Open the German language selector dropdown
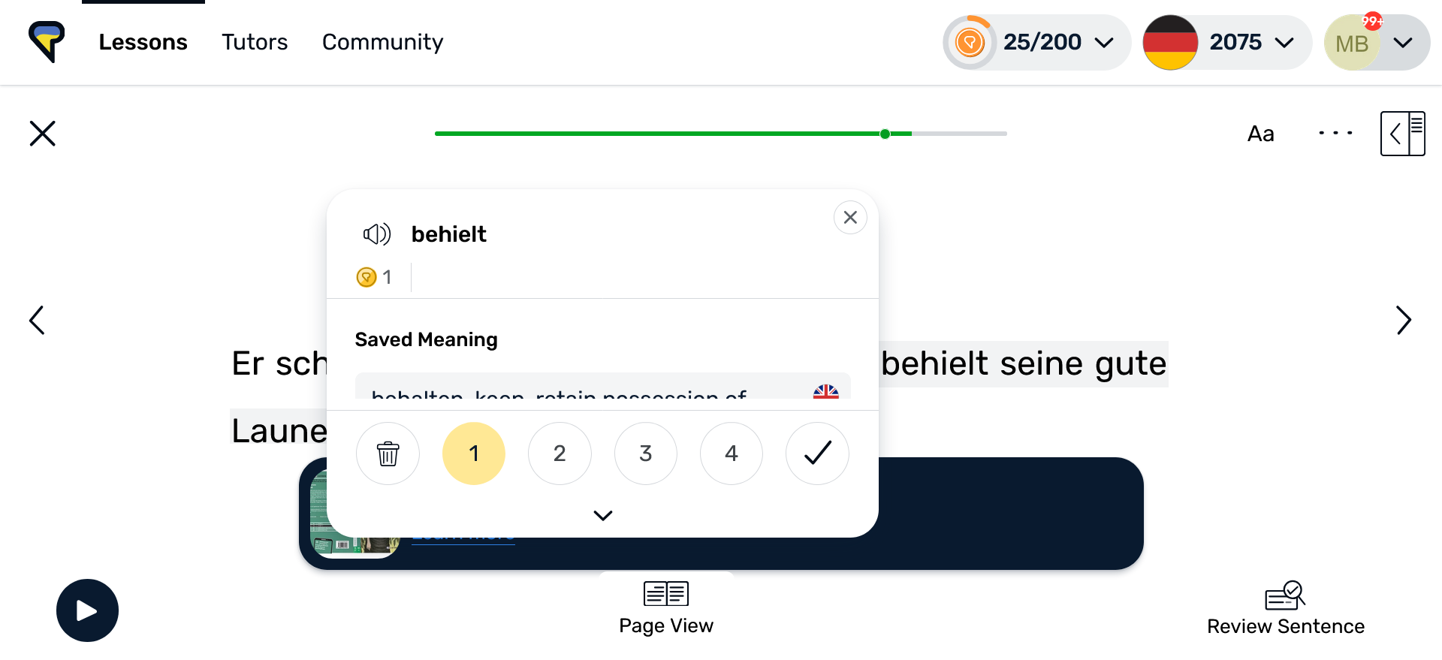1442x660 pixels. point(1227,42)
